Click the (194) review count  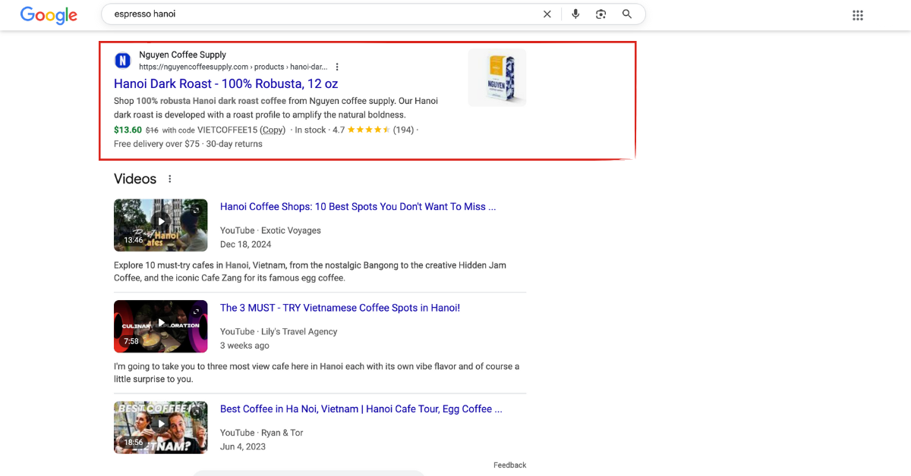[x=403, y=130]
